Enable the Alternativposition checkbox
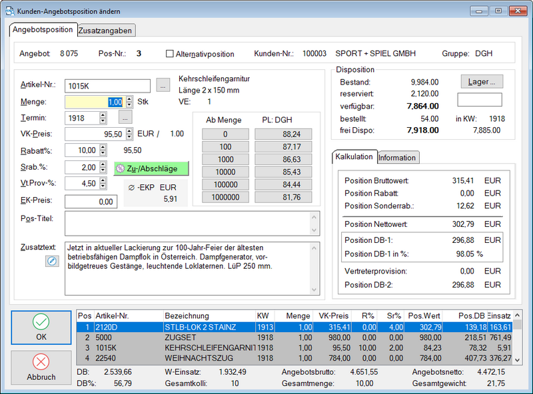Viewport: 533px width, 394px height. [x=170, y=54]
